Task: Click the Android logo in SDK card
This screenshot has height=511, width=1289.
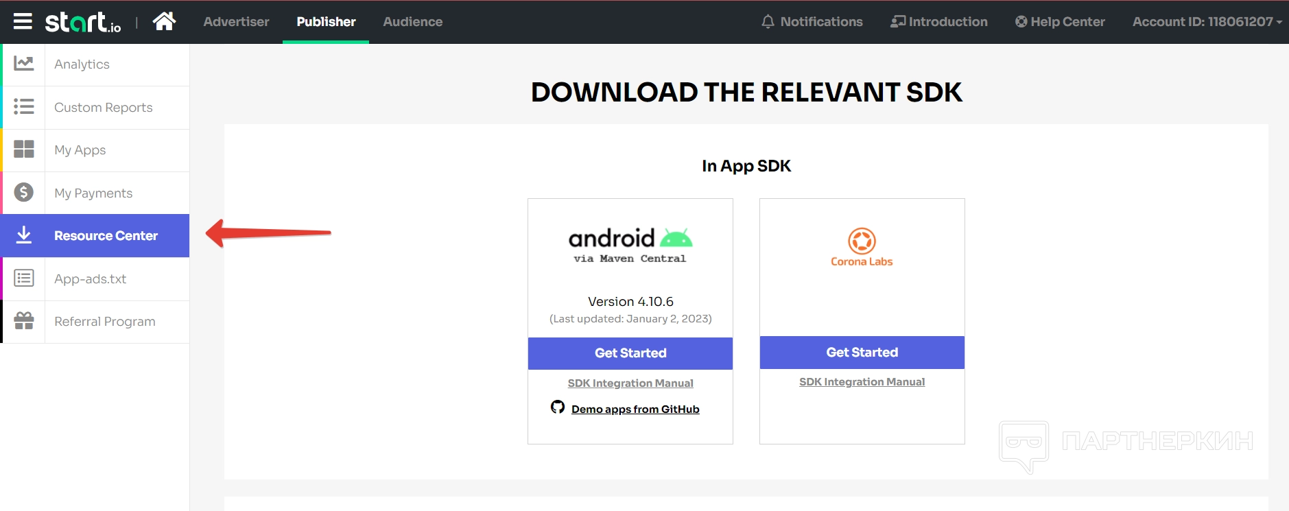Action: tap(630, 238)
